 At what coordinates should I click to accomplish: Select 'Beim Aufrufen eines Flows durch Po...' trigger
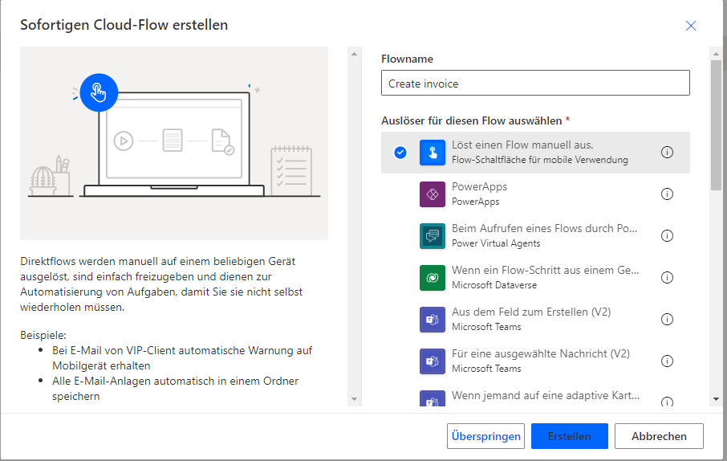pos(535,236)
